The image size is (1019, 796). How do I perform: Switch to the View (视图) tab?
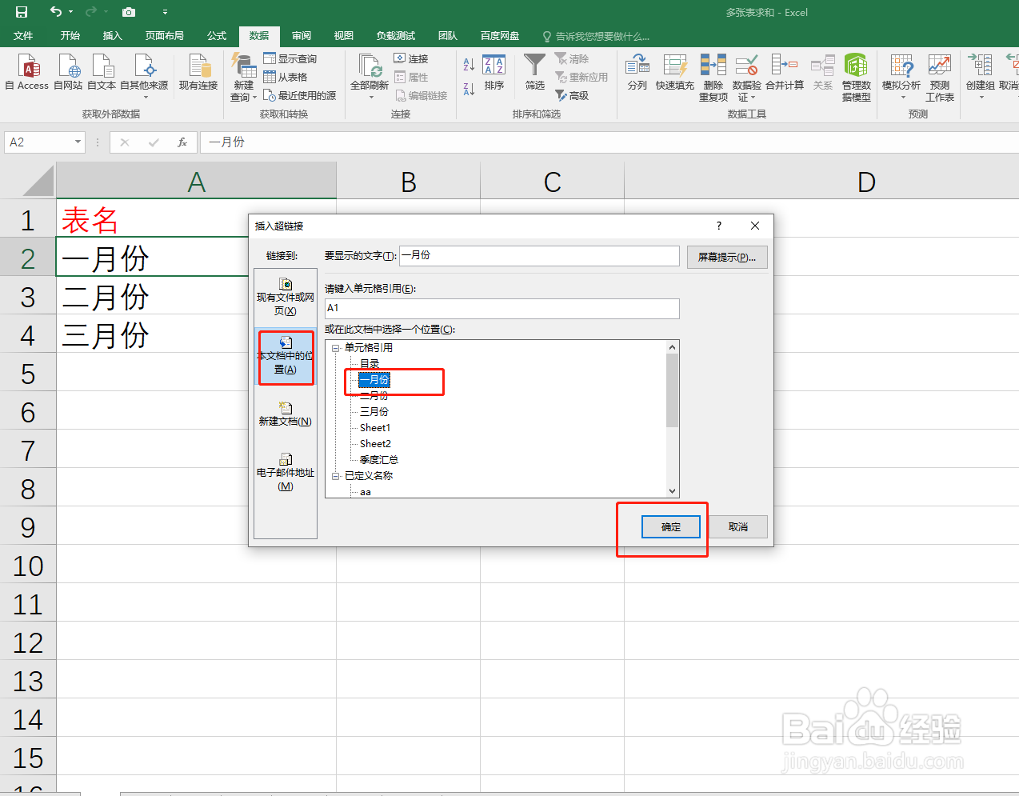coord(344,36)
